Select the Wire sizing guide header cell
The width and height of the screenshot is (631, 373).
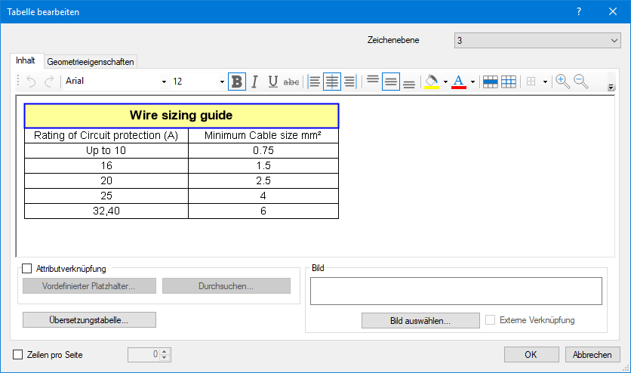pos(181,116)
